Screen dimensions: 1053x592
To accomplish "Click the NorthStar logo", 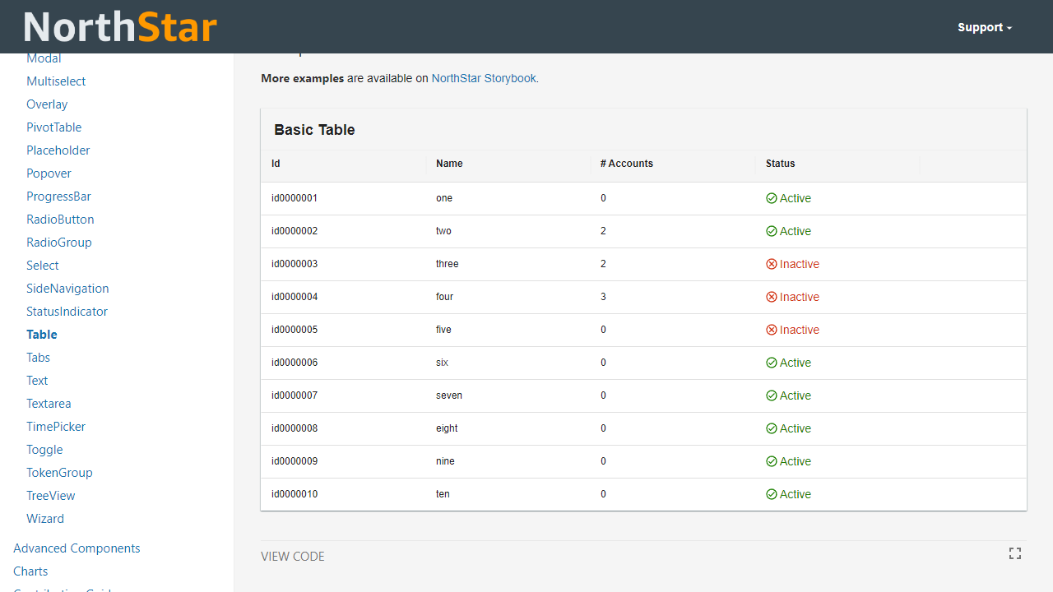I will [120, 27].
